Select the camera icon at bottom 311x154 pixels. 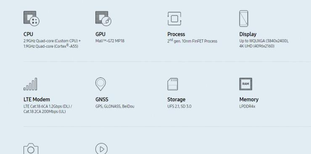click(x=31, y=149)
